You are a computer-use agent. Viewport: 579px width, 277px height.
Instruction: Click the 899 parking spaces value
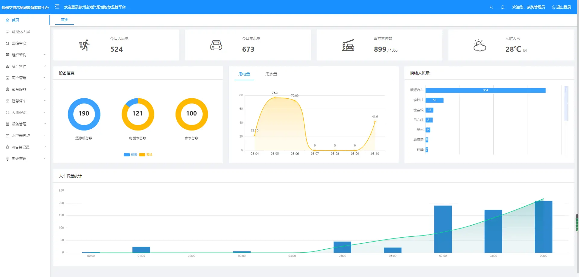pyautogui.click(x=380, y=49)
